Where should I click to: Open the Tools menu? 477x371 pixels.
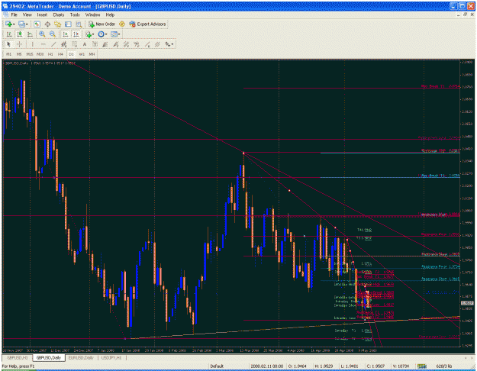tap(75, 15)
